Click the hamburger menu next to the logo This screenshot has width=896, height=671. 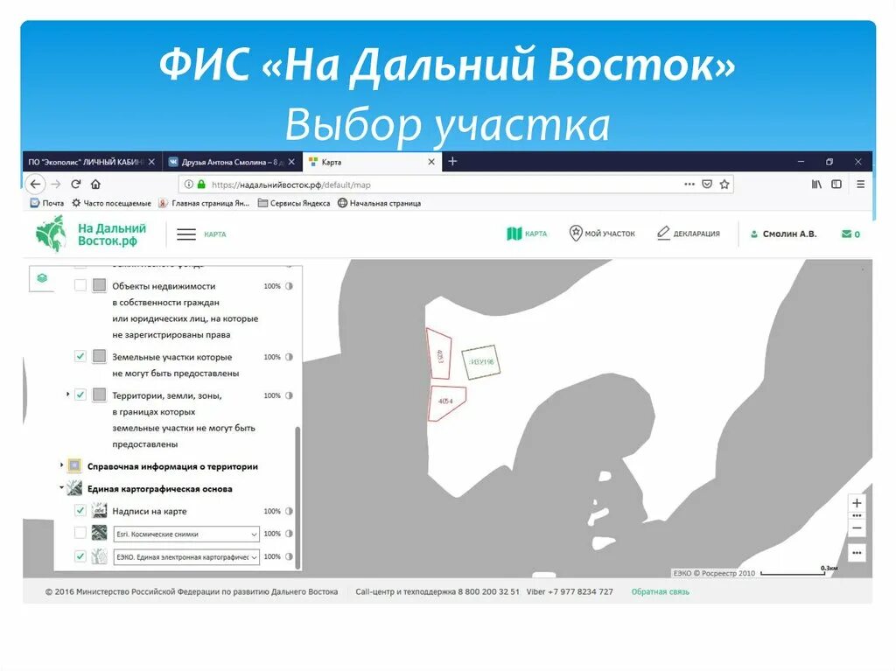(187, 234)
